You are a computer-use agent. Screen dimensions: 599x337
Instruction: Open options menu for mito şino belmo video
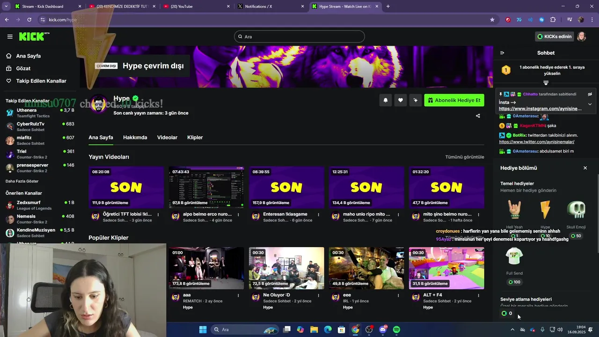(478, 215)
